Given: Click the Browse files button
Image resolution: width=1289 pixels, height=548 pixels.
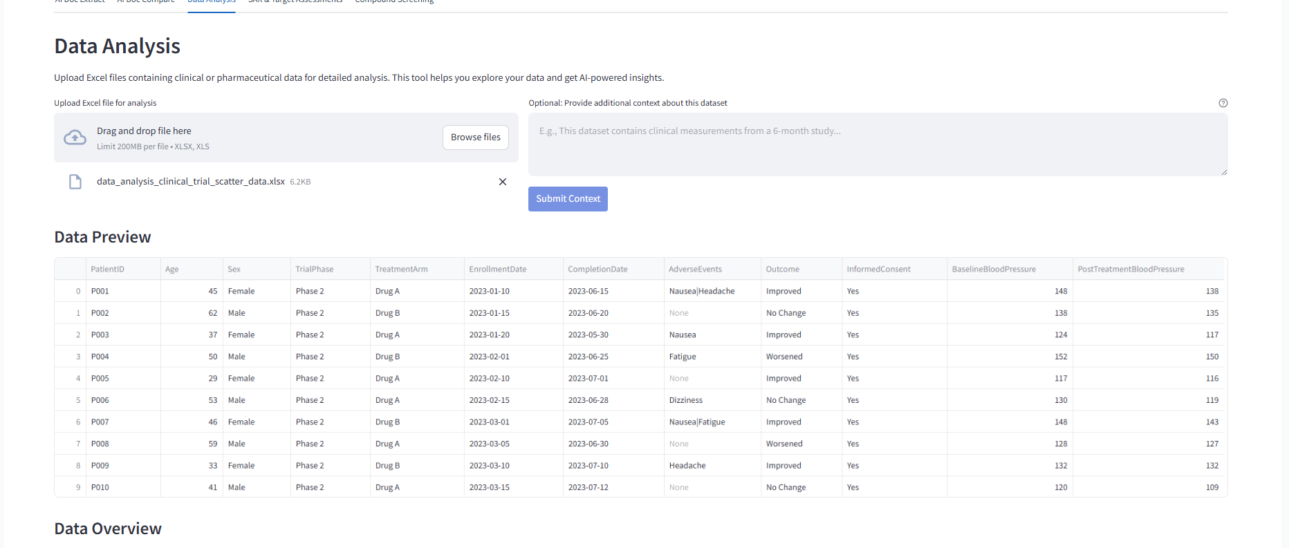Looking at the screenshot, I should point(475,138).
